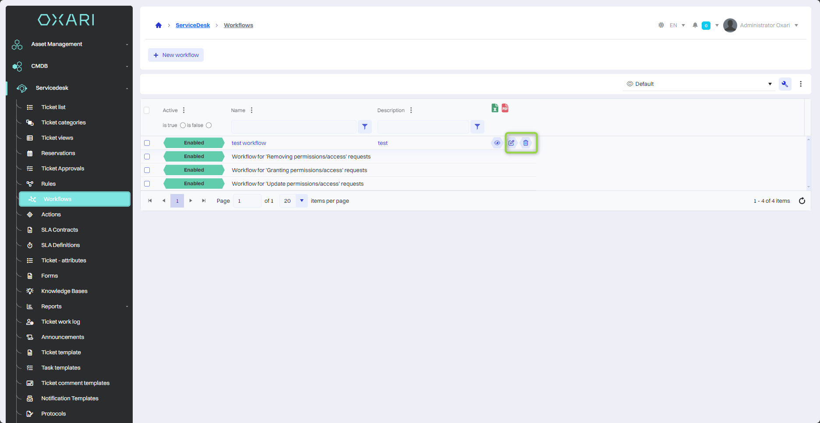Toggle the select-all header checkbox
This screenshot has height=423, width=820.
click(x=147, y=110)
